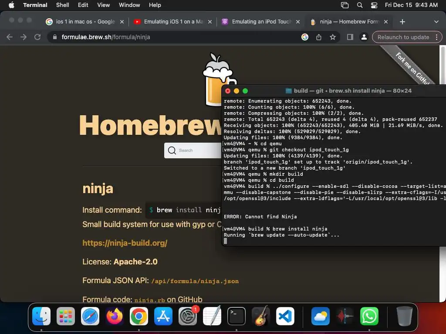
Task: Open Control Center in menu bar
Action: [x=374, y=5]
